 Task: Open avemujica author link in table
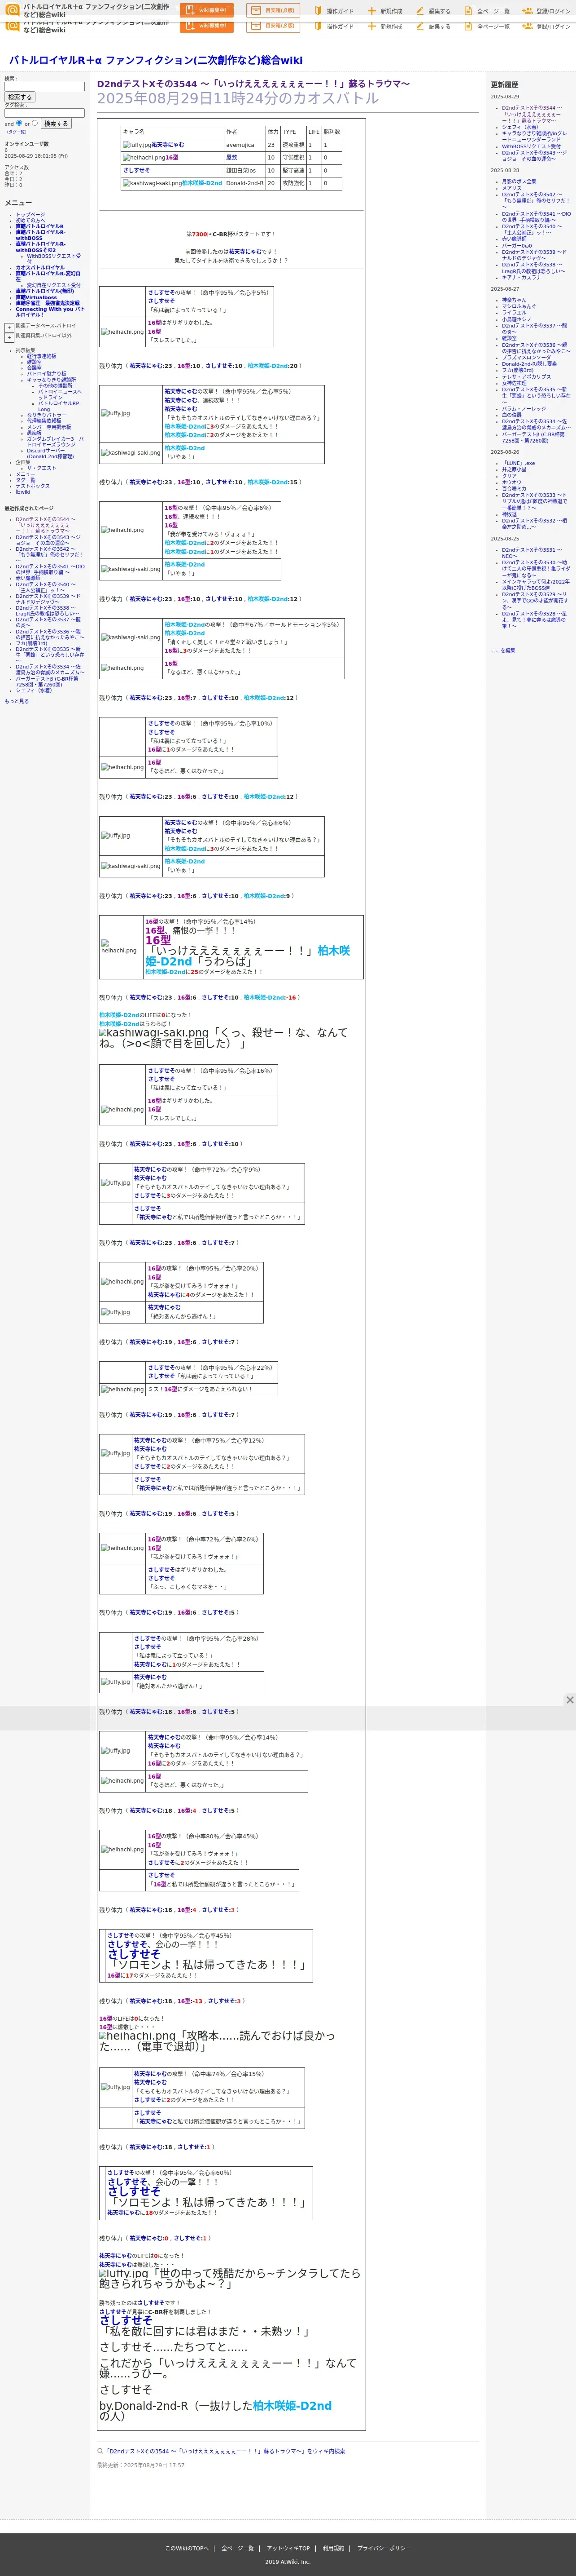pos(240,145)
